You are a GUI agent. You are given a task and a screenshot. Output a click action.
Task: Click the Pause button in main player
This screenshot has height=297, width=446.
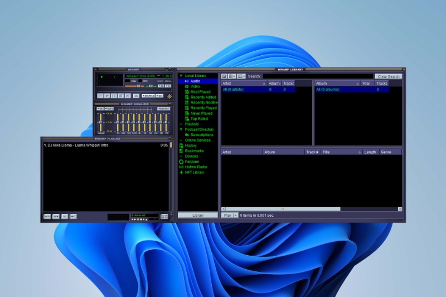(x=114, y=96)
